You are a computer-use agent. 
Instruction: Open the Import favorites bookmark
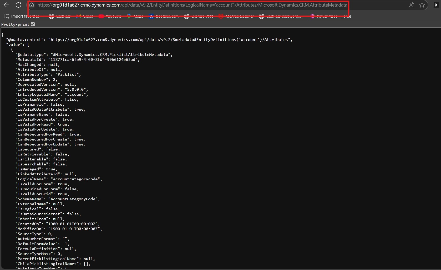tap(22, 16)
